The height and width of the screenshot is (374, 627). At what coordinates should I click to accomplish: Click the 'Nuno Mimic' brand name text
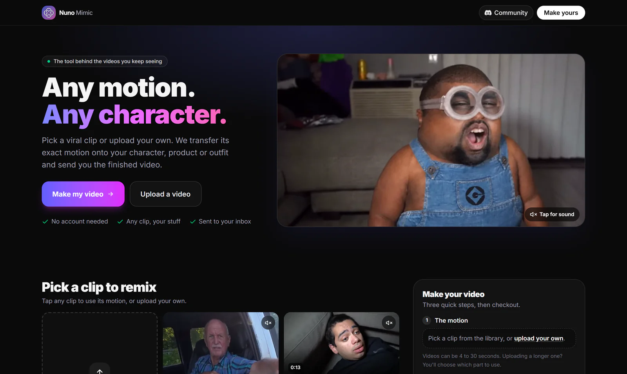76,13
